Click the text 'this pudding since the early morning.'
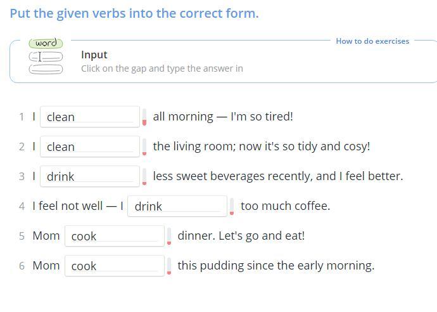Image resolution: width=437 pixels, height=312 pixels. 275,266
